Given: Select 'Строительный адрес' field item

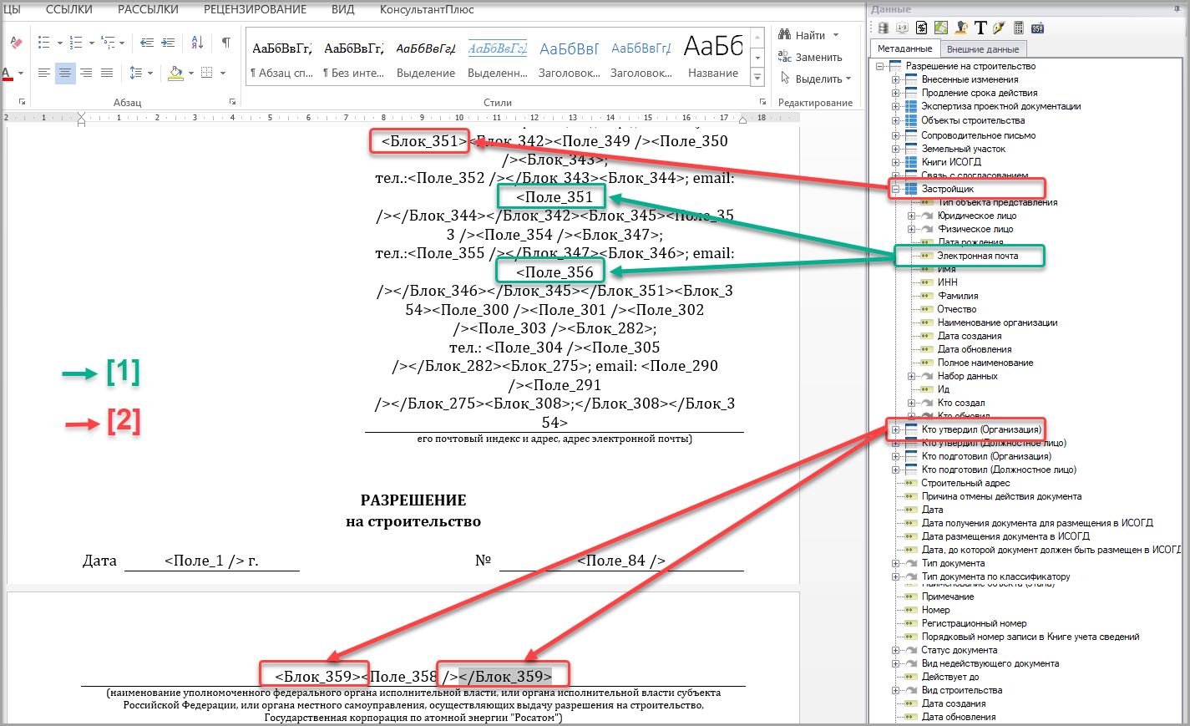Looking at the screenshot, I should 965,483.
